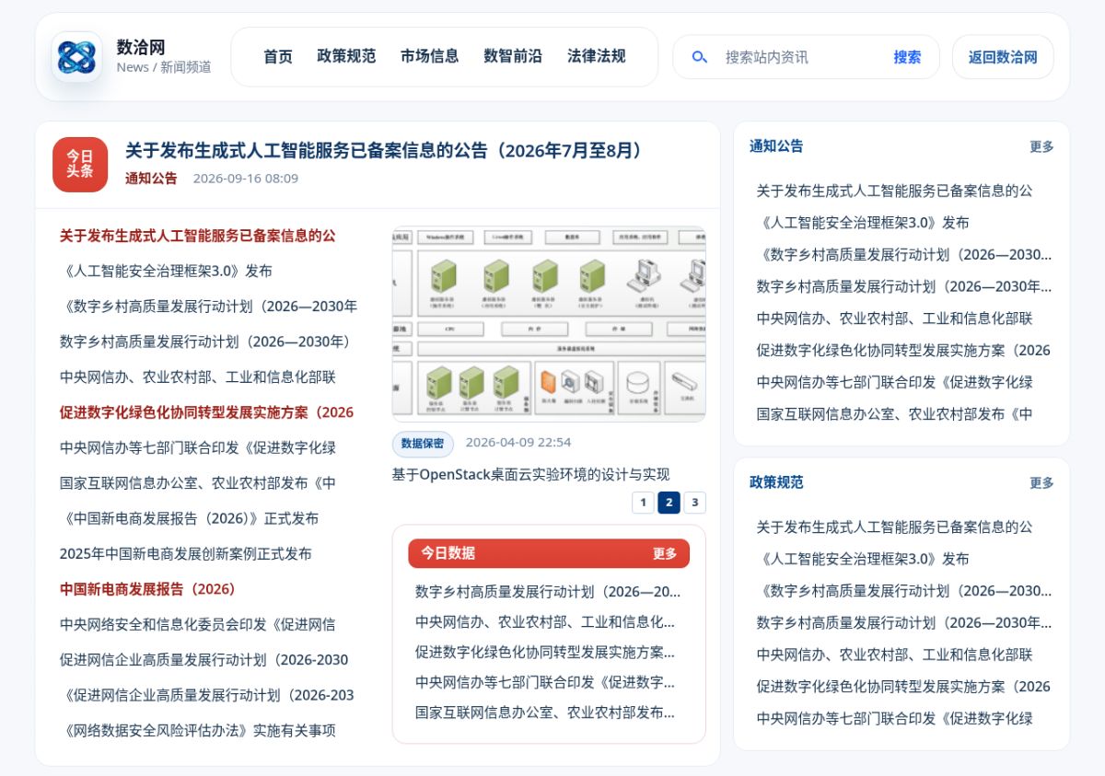This screenshot has height=776, width=1105.
Task: Open 更多 in the 今日数据 header
Action: [665, 553]
